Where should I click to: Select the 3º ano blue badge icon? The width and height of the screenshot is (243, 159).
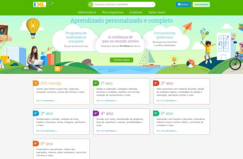click(x=36, y=113)
